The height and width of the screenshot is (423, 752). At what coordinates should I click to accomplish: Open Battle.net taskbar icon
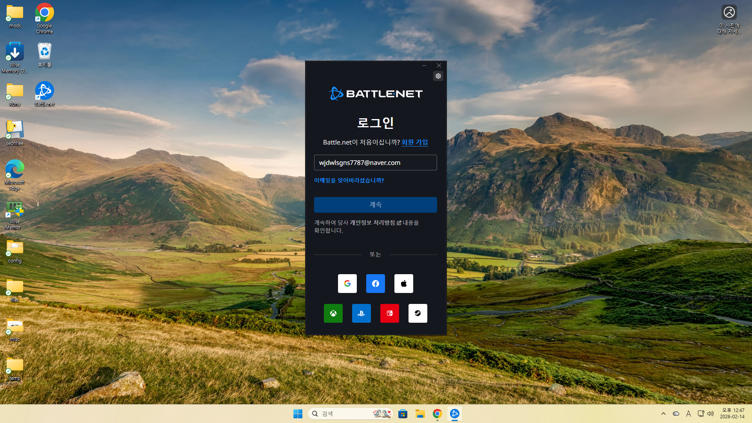454,414
